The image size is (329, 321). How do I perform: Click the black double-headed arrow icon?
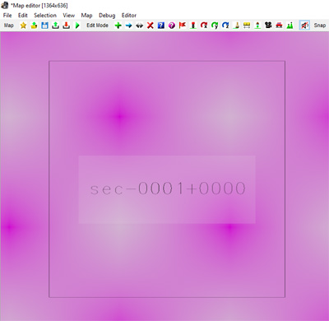pyautogui.click(x=139, y=26)
